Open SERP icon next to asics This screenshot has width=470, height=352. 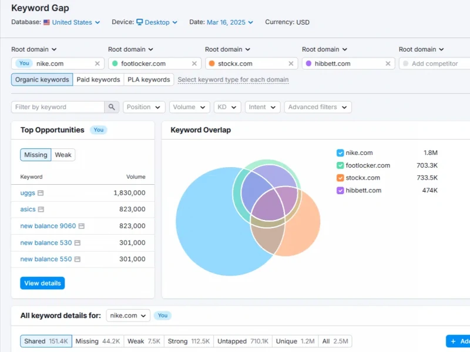tap(41, 209)
